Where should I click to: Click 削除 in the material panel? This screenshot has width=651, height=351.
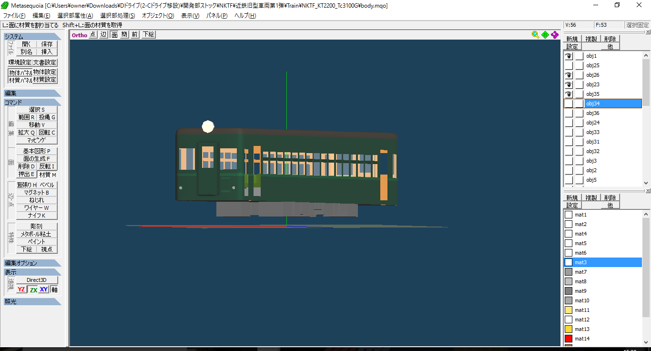click(x=610, y=197)
